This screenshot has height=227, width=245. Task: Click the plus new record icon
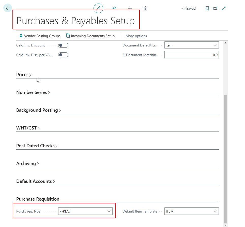[130, 8]
